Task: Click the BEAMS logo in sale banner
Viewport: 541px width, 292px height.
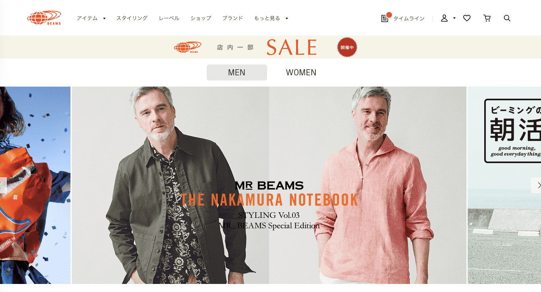Action: [188, 47]
